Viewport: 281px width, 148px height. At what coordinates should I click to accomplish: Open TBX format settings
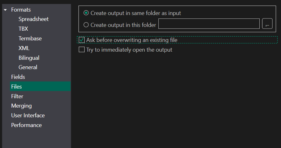point(23,29)
